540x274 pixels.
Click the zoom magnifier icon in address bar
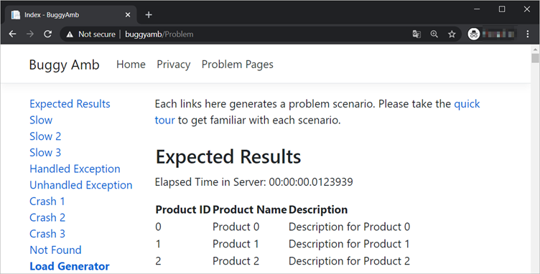coord(434,34)
